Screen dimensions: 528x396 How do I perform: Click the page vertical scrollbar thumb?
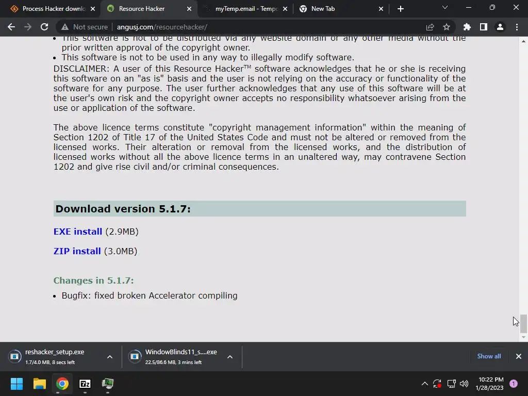click(x=523, y=323)
